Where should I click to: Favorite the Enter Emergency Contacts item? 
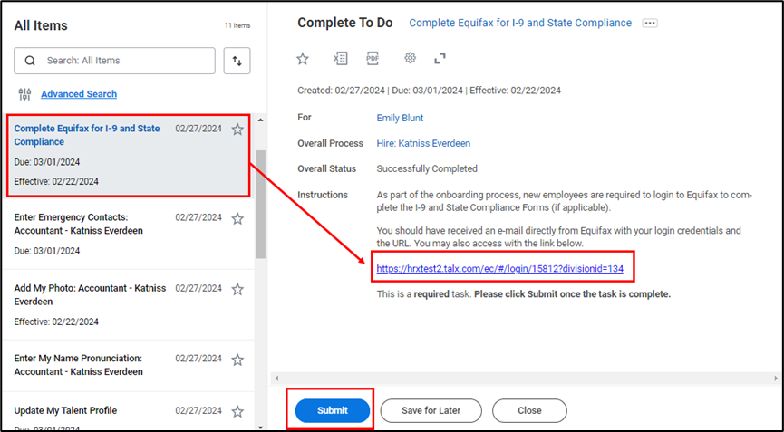tap(237, 218)
